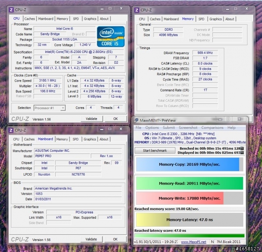262x252 pixels.
Task: Click the BIOS Version 1053 field
Action: tap(78, 194)
